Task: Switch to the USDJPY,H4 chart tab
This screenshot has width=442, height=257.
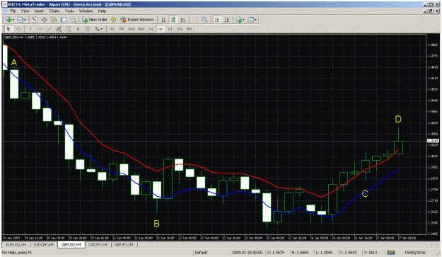Action: [x=98, y=244]
